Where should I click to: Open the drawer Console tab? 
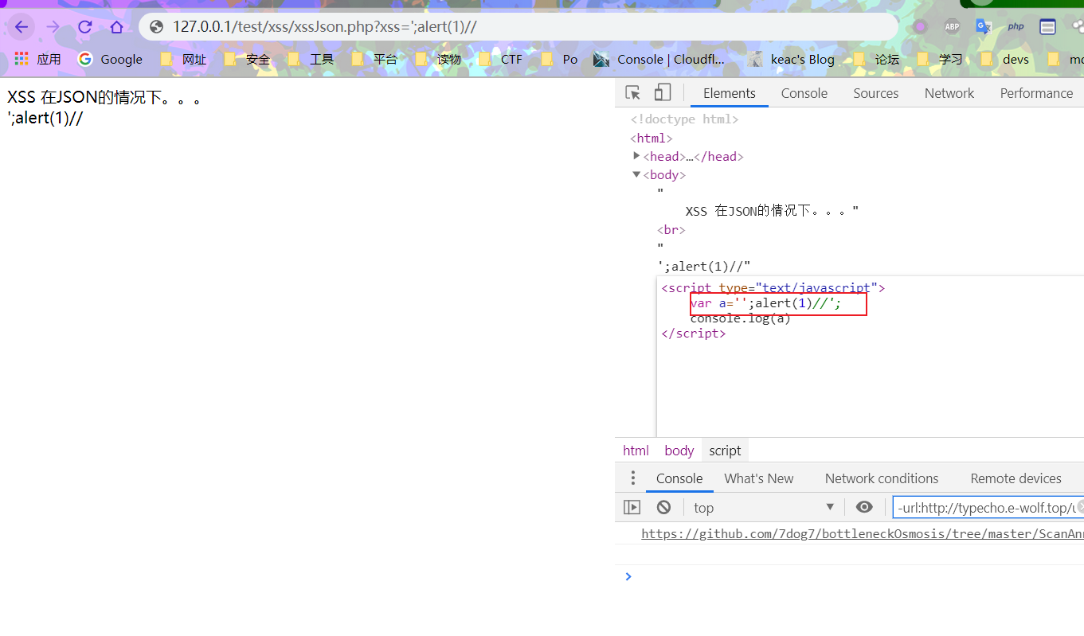tap(679, 478)
